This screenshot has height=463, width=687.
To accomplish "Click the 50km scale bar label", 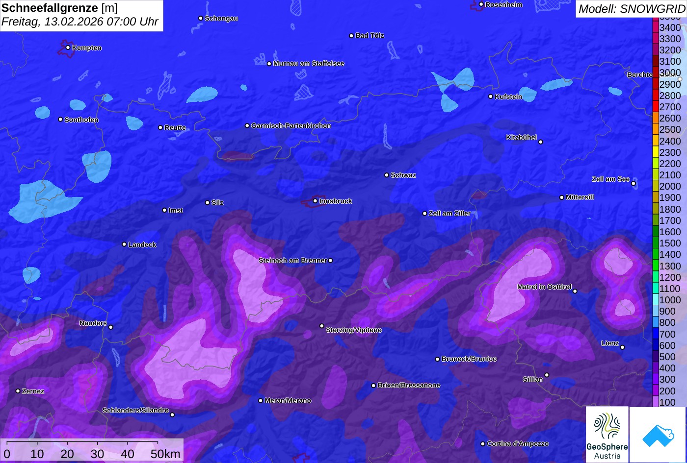I will click(165, 454).
